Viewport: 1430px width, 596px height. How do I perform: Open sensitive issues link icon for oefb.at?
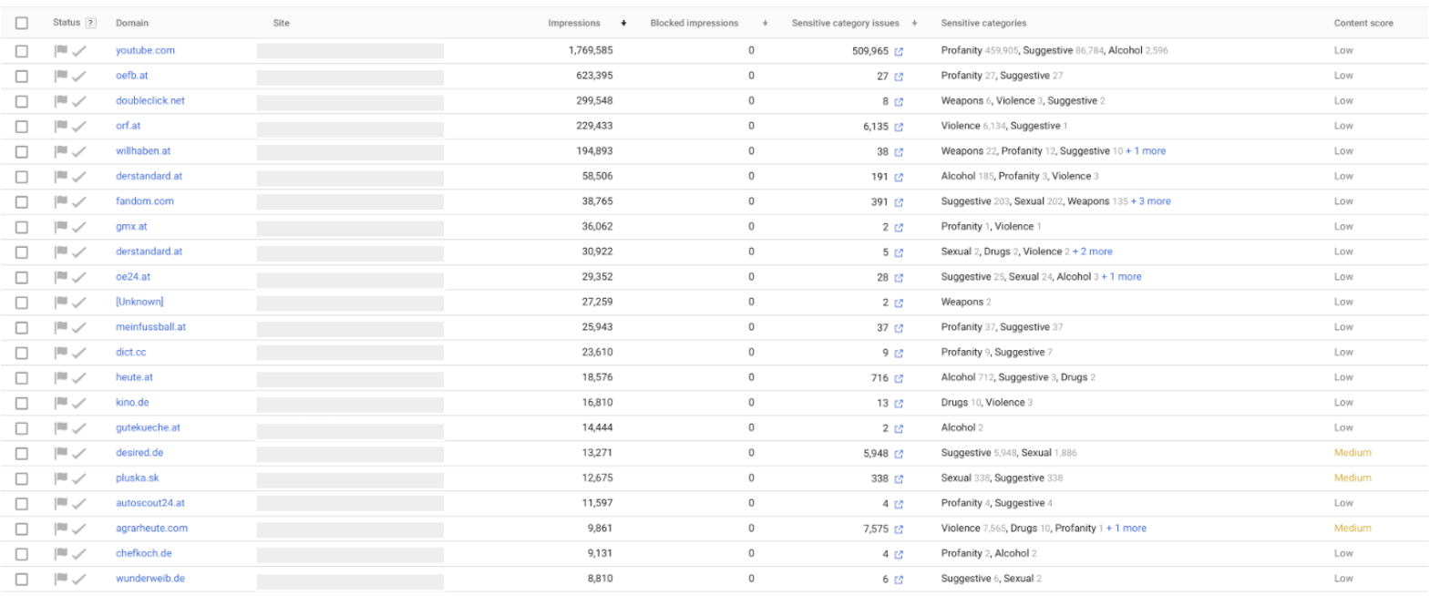(899, 77)
